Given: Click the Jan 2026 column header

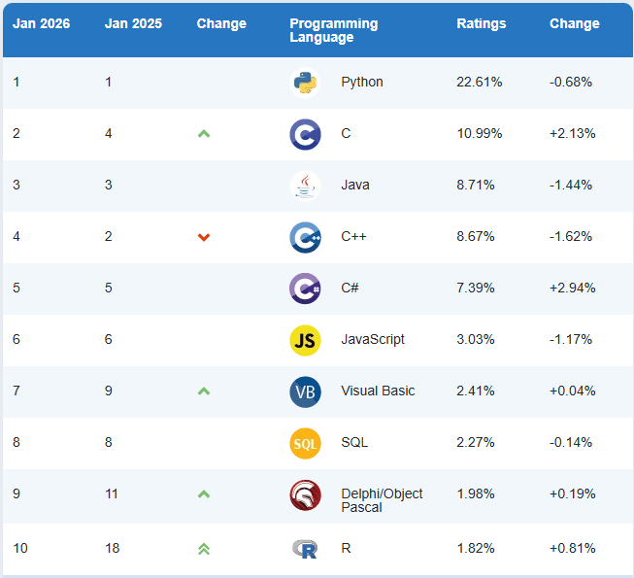Looking at the screenshot, I should (x=40, y=23).
